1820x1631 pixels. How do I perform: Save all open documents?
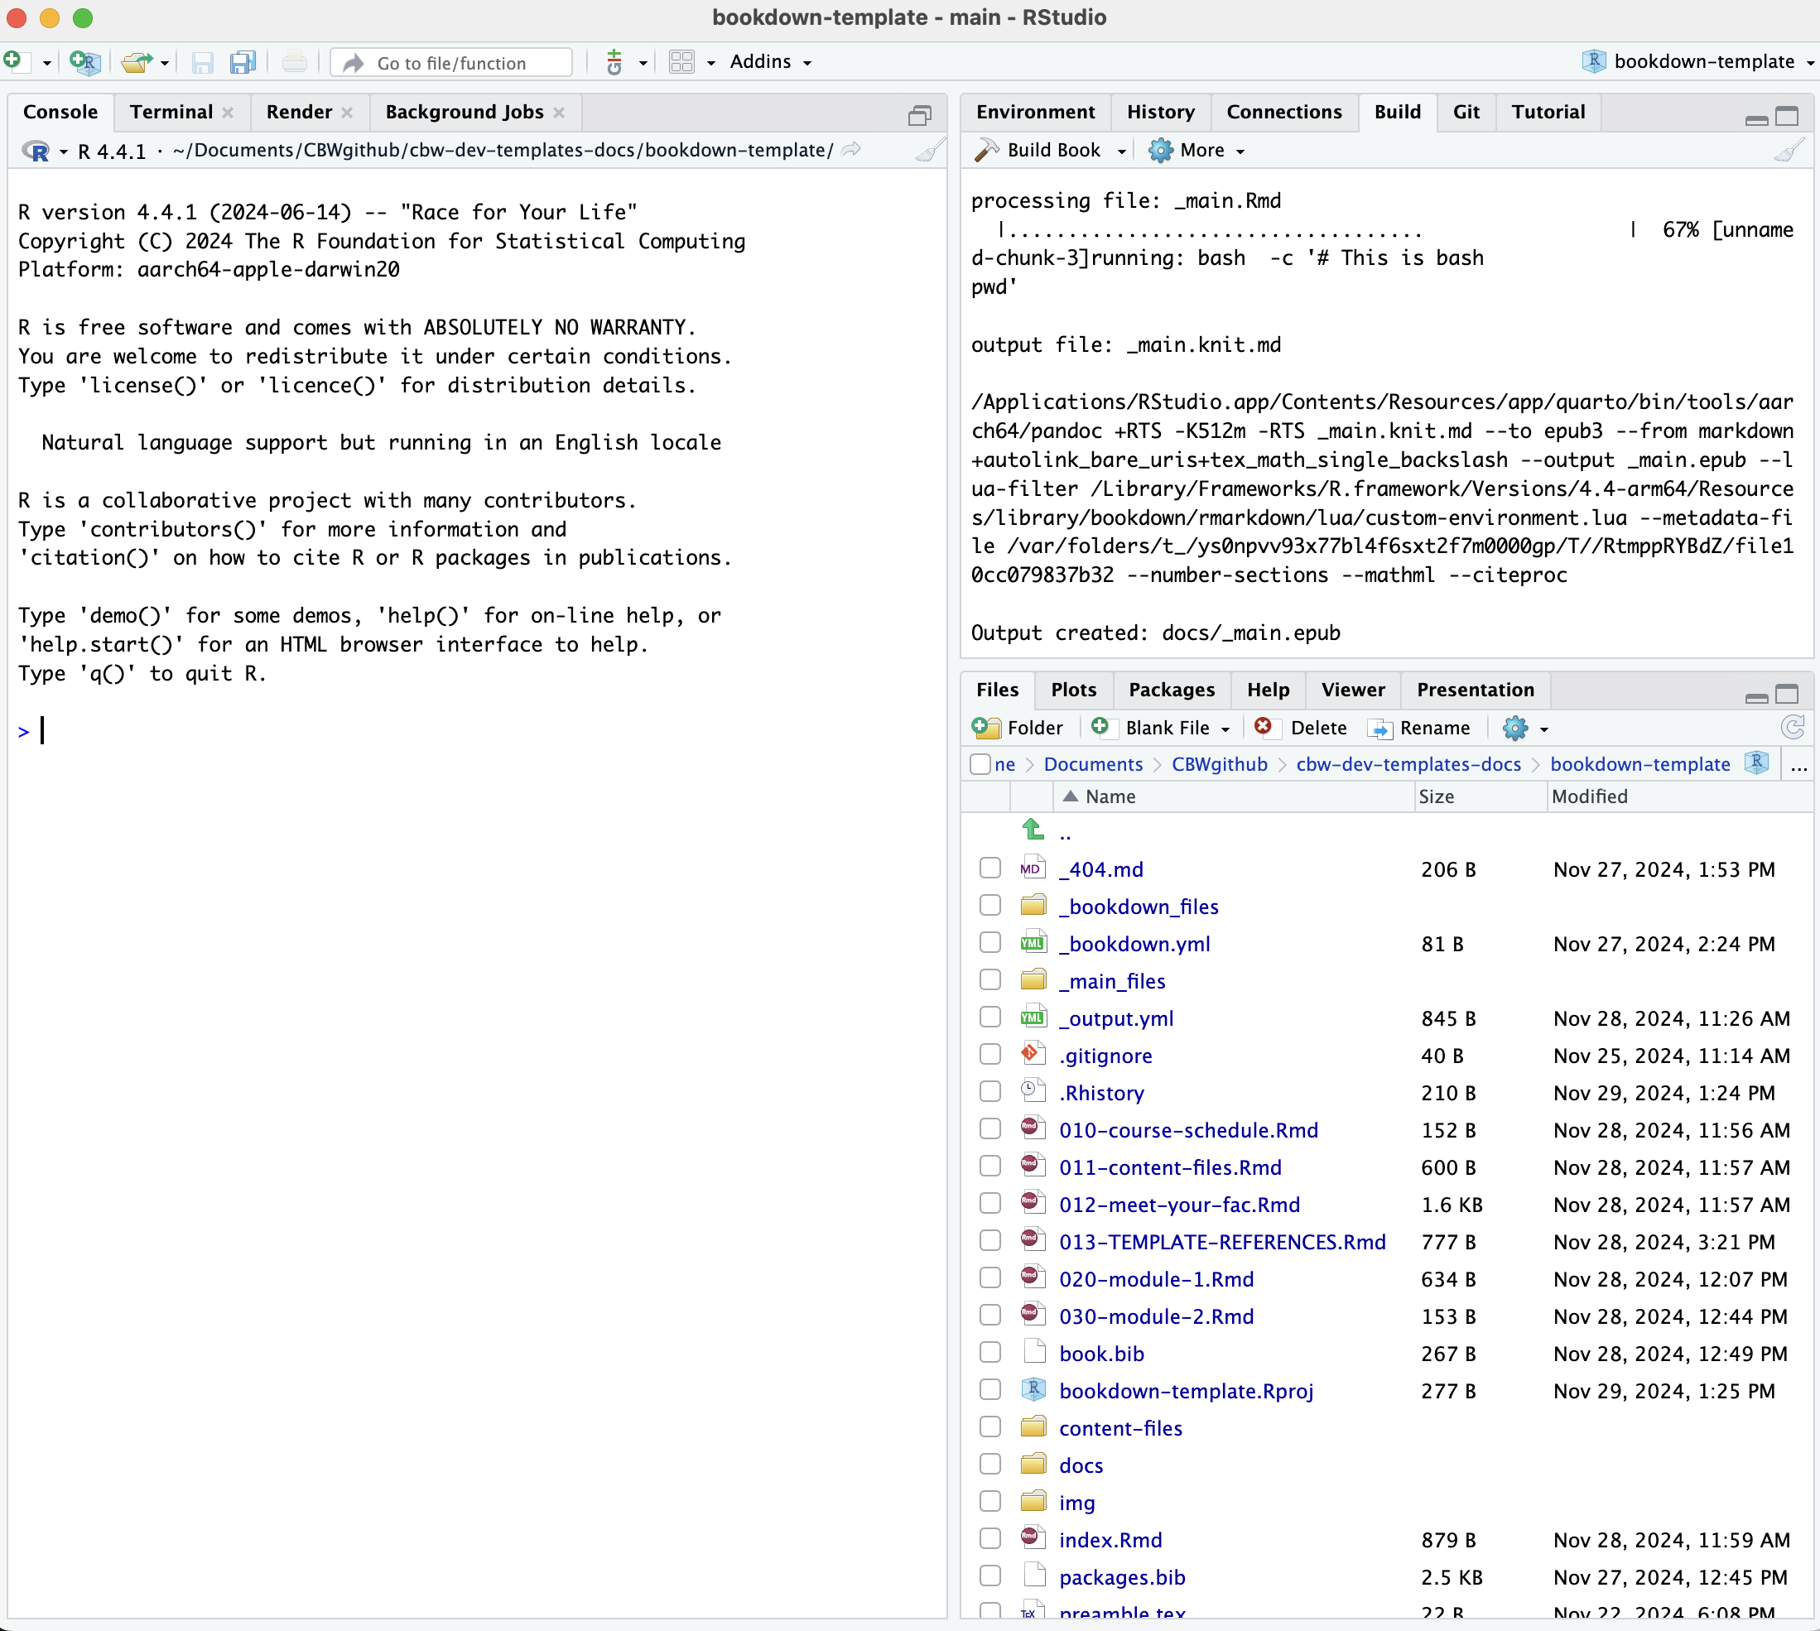(x=242, y=62)
